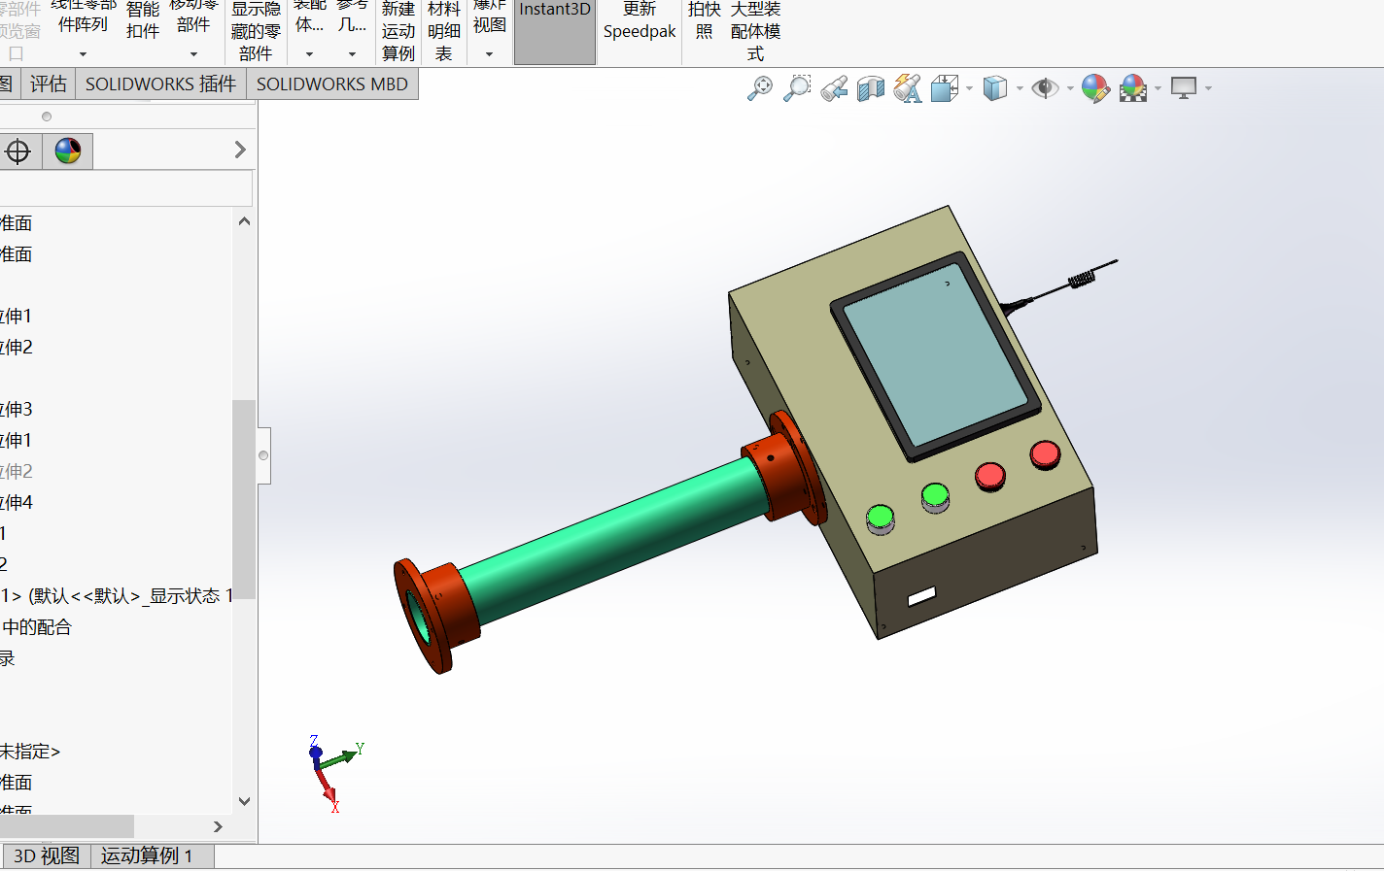
Task: Open the Dynamic Annotation Views icon
Action: pyautogui.click(x=908, y=89)
